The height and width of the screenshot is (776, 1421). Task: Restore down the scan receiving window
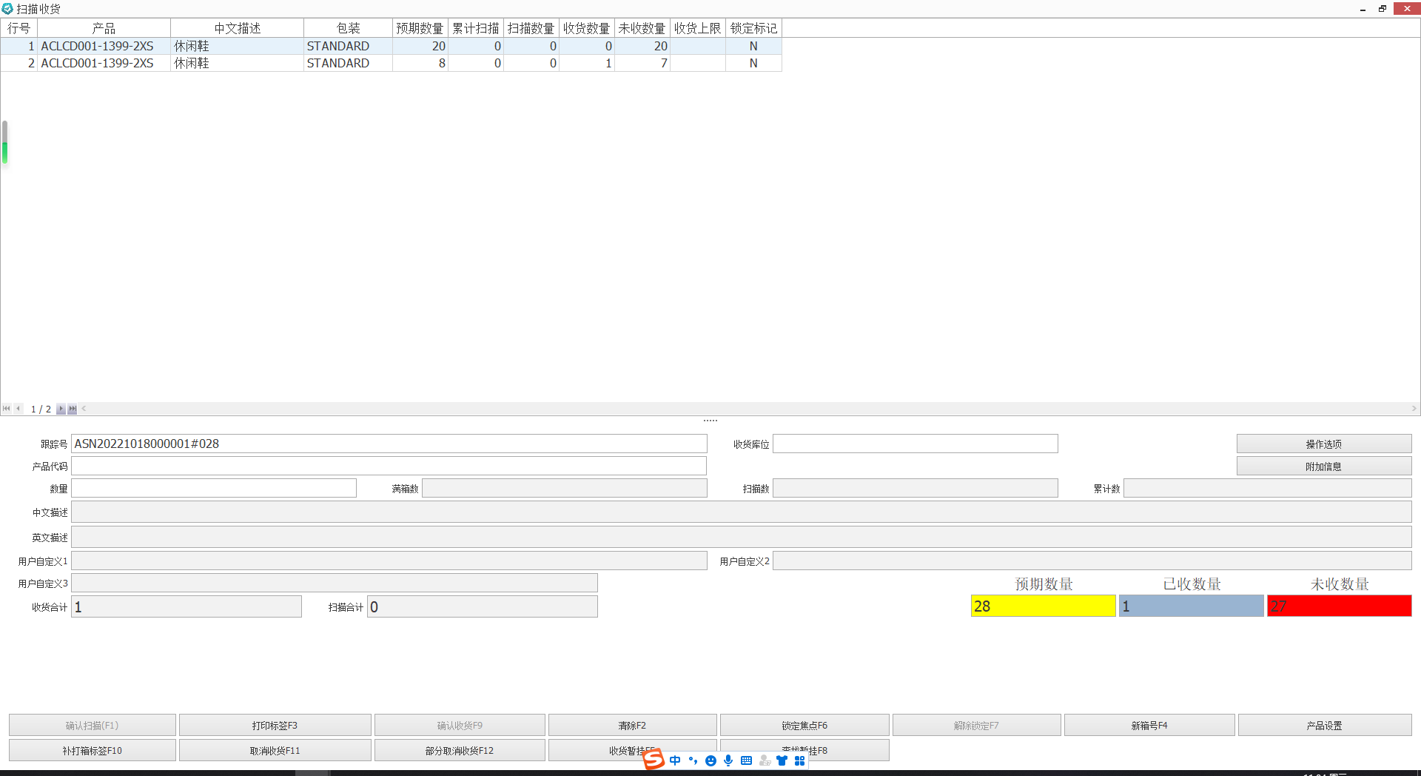pyautogui.click(x=1382, y=9)
